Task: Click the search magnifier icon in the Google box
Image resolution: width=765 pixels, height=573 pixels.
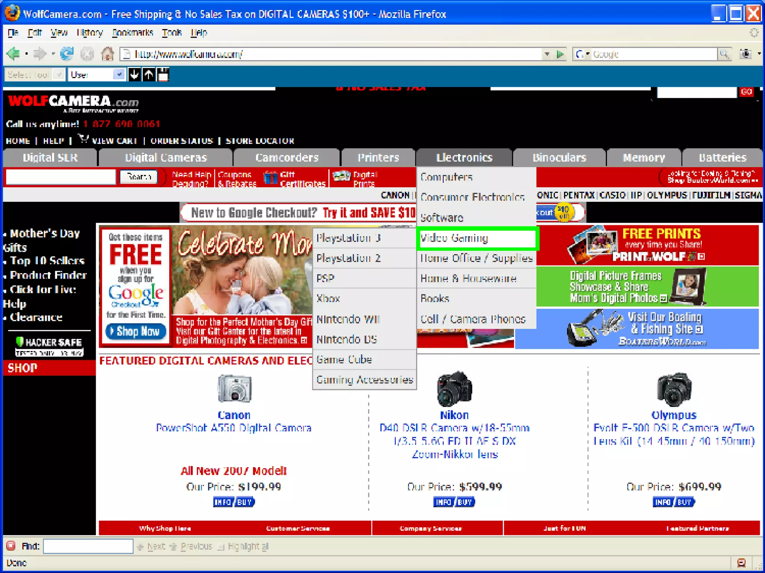Action: click(x=724, y=54)
